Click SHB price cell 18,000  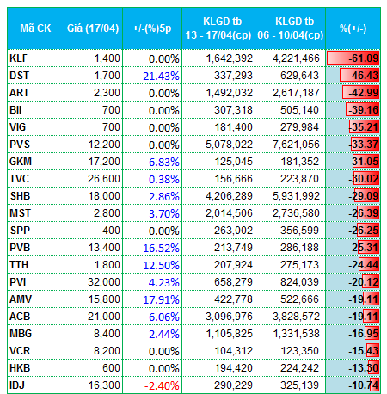point(93,196)
